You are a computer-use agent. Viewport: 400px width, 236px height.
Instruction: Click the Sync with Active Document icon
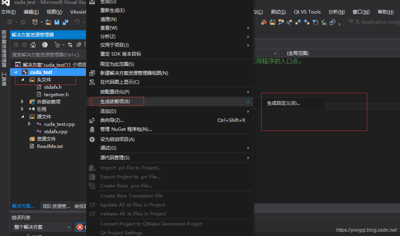pyautogui.click(x=70, y=45)
